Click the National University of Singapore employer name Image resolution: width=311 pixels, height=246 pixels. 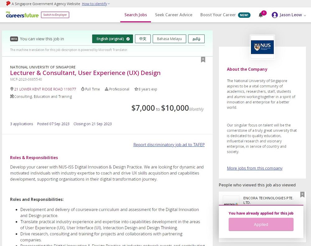coord(43,67)
